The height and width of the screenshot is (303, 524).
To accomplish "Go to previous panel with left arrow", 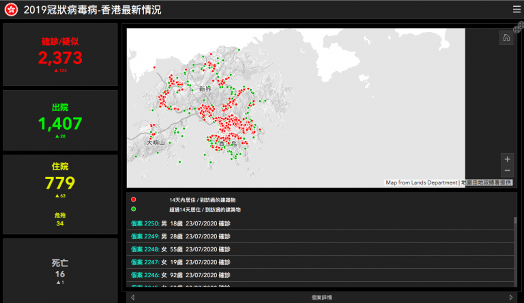I will 132,298.
